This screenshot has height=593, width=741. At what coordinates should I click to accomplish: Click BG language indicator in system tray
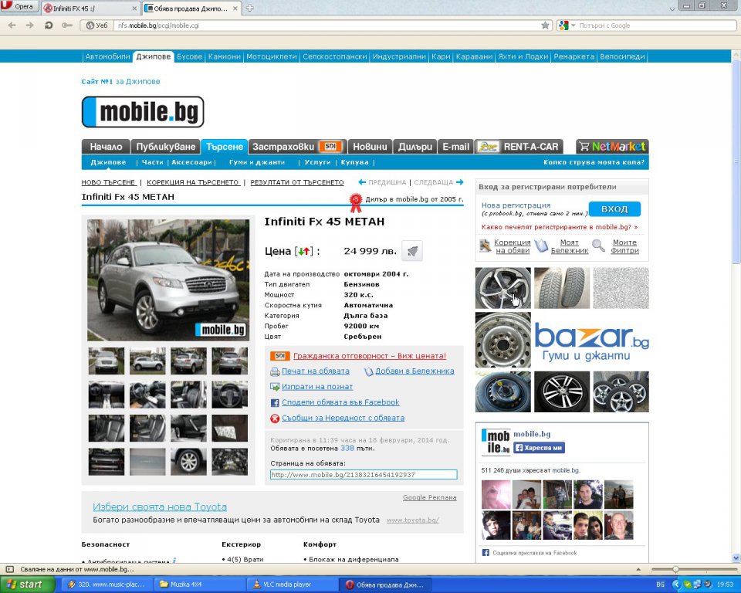(x=660, y=585)
